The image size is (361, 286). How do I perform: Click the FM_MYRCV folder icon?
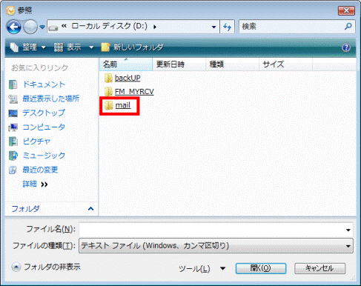(108, 92)
